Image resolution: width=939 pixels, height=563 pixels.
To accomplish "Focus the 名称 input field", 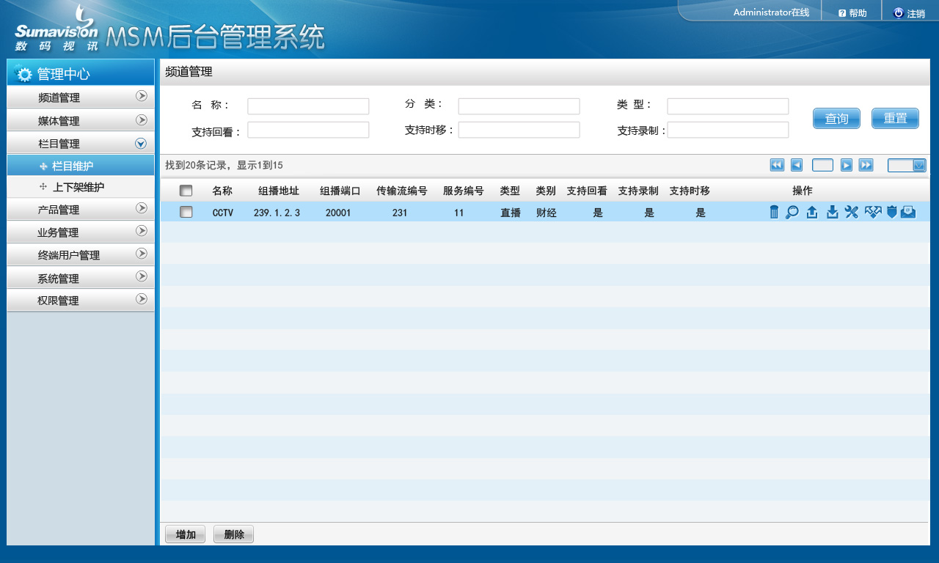I will tap(308, 106).
